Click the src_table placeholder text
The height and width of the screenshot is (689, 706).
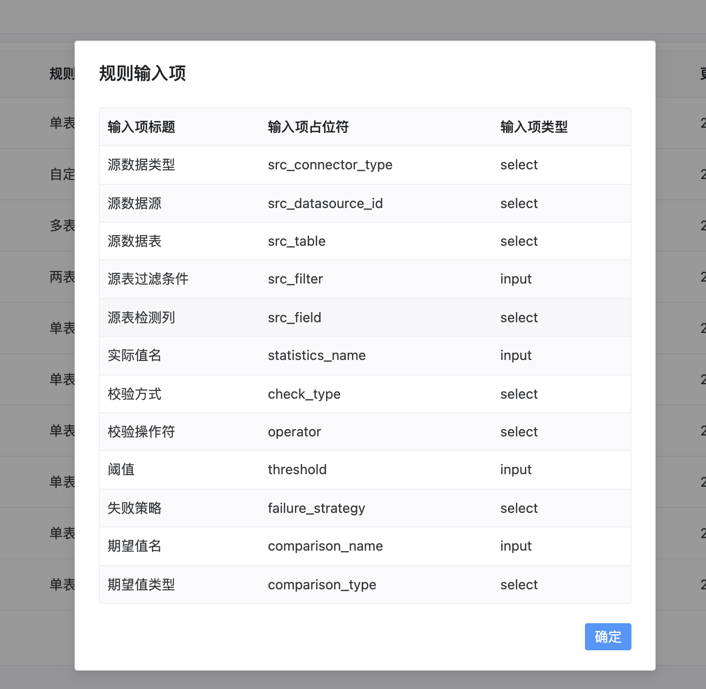click(x=297, y=241)
